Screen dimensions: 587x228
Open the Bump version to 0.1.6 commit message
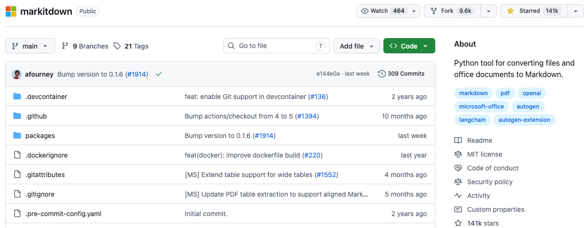[x=90, y=74]
